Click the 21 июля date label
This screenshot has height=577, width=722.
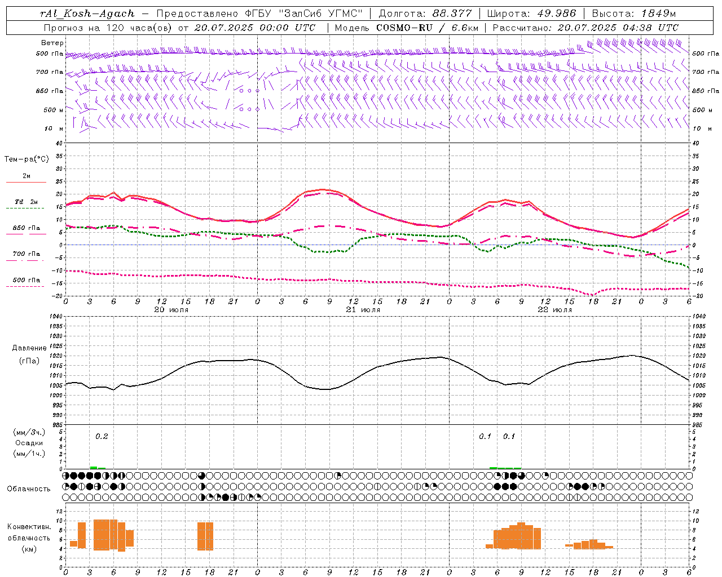click(363, 310)
